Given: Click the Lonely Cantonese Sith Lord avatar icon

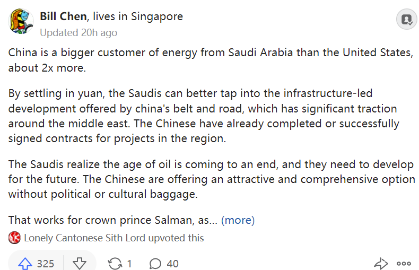Looking at the screenshot, I should click(14, 238).
